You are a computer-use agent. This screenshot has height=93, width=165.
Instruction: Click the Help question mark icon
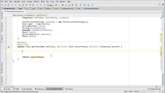point(92,5)
